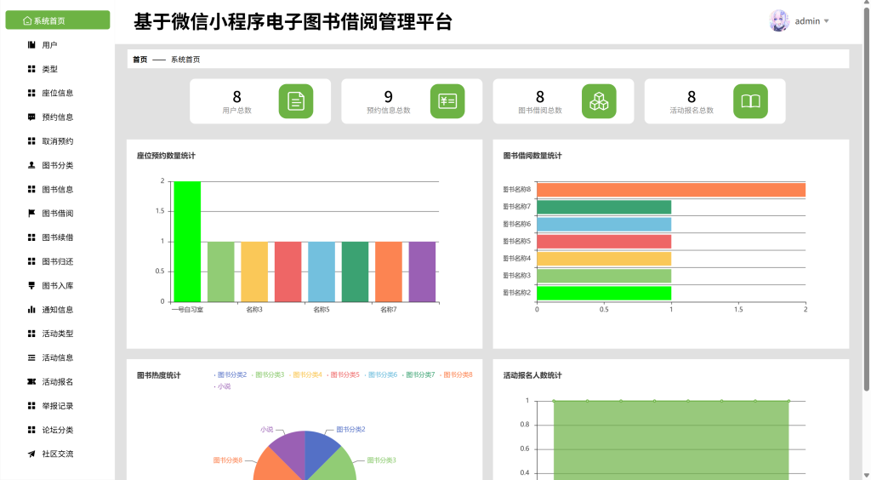The height and width of the screenshot is (480, 871).
Task: Toggle 图书分类7 legend entry
Action: (418, 375)
